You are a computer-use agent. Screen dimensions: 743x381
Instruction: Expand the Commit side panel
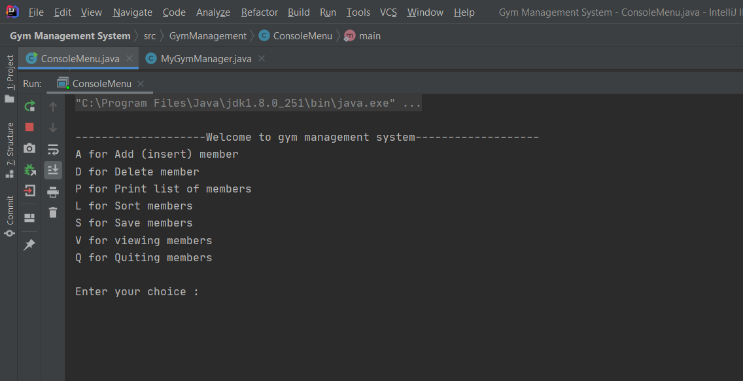(9, 216)
